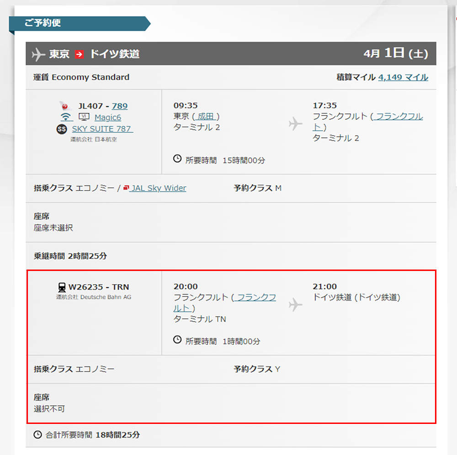
Task: Open the Magic6 entertainment link
Action: 108,117
